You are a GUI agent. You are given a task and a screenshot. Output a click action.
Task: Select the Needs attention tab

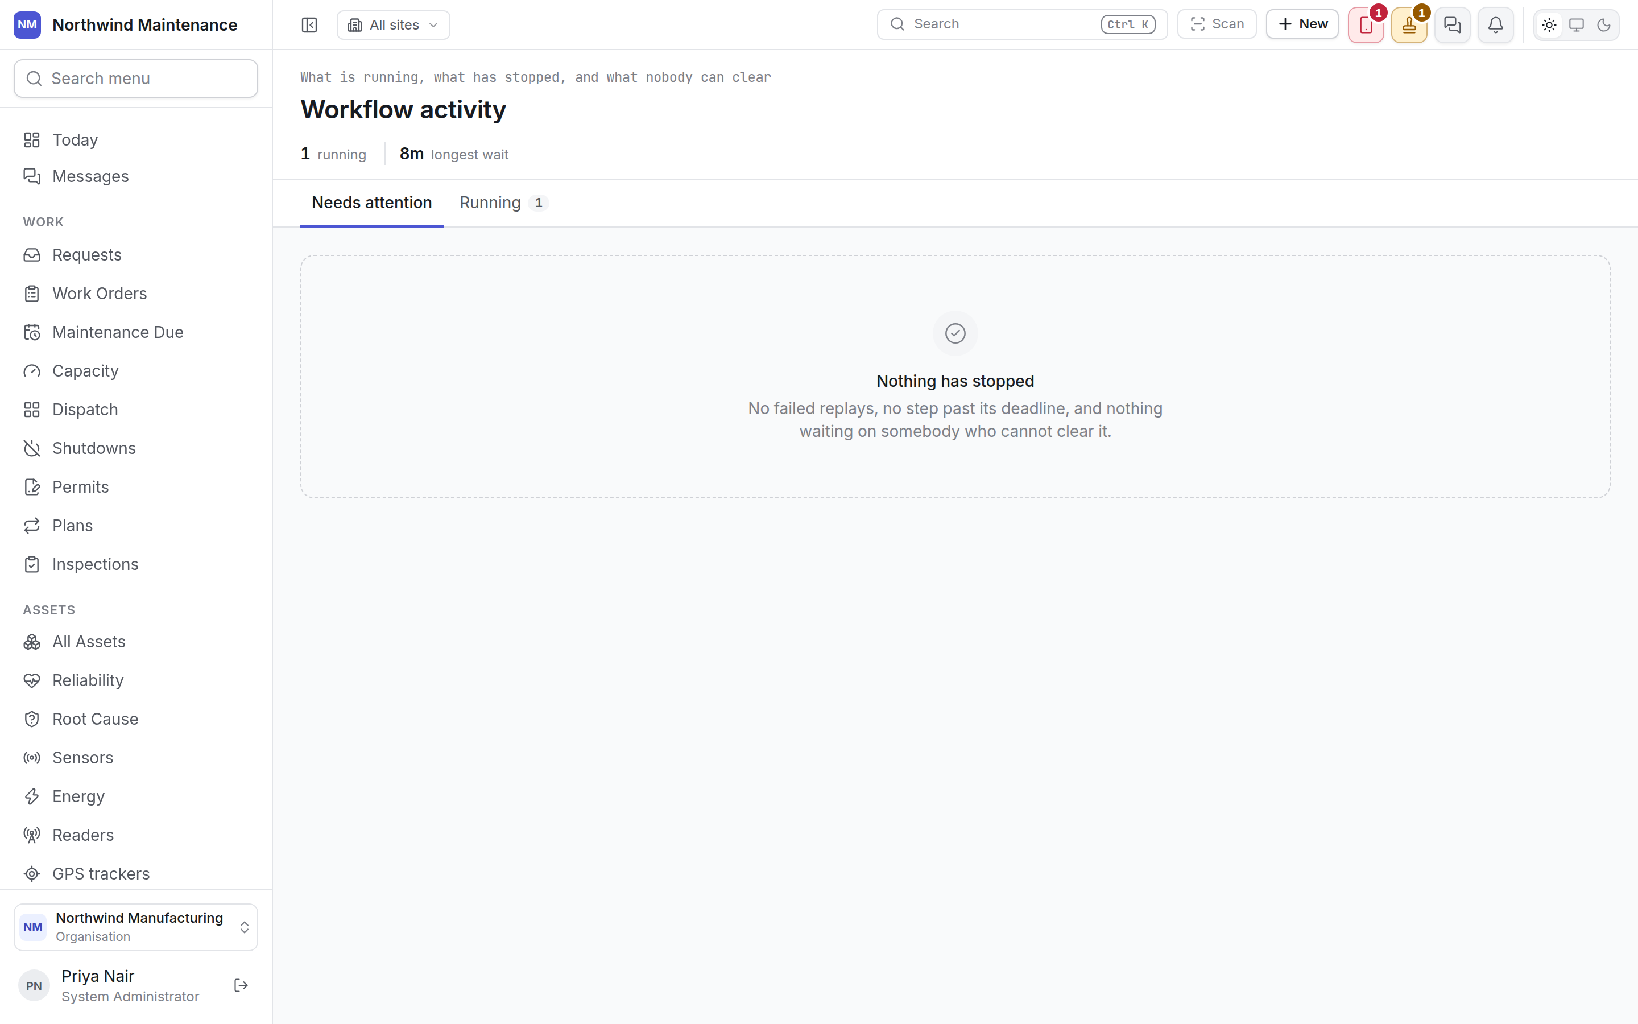[371, 203]
